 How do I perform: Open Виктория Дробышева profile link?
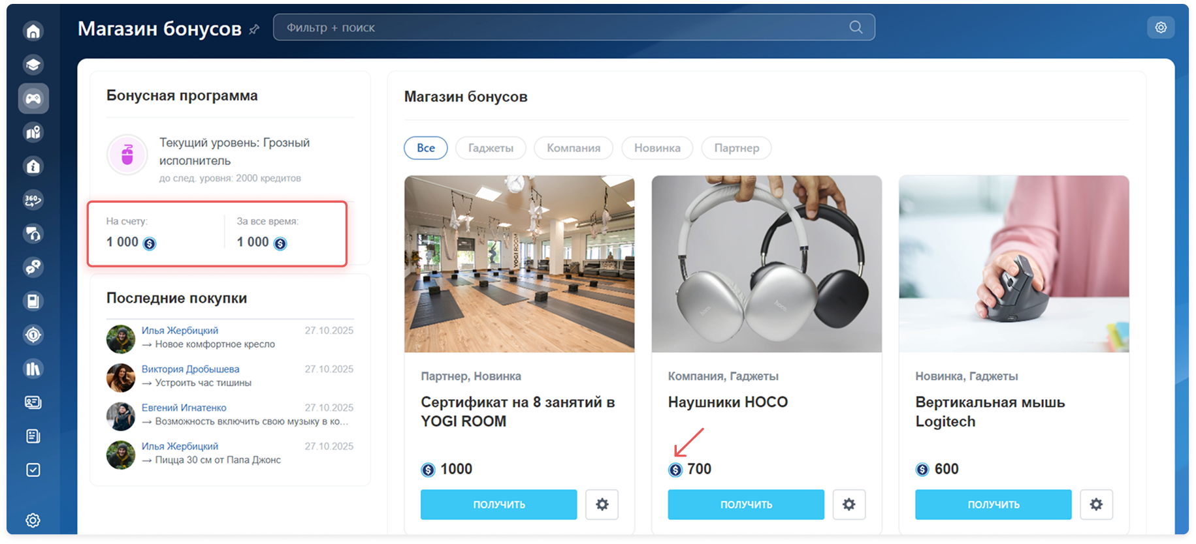point(190,369)
